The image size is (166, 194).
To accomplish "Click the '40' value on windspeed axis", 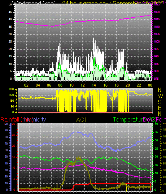I will [x=10, y=19].
